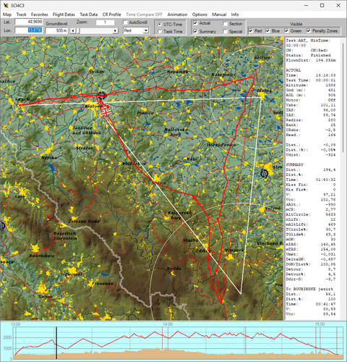Open the Flight Datas menu
The image size is (347, 362).
click(x=64, y=14)
